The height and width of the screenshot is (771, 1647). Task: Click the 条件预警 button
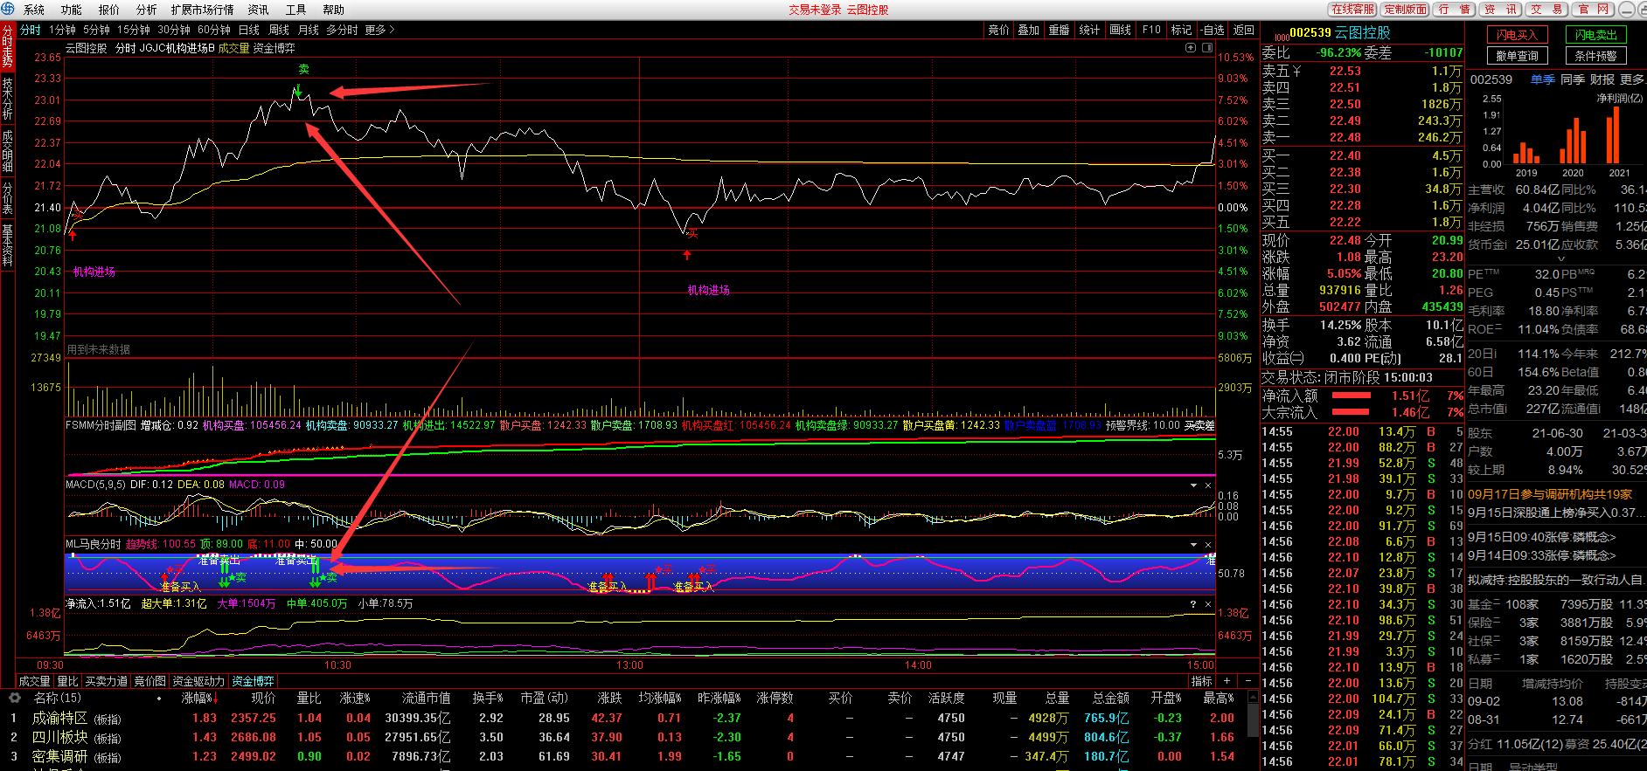click(1595, 56)
